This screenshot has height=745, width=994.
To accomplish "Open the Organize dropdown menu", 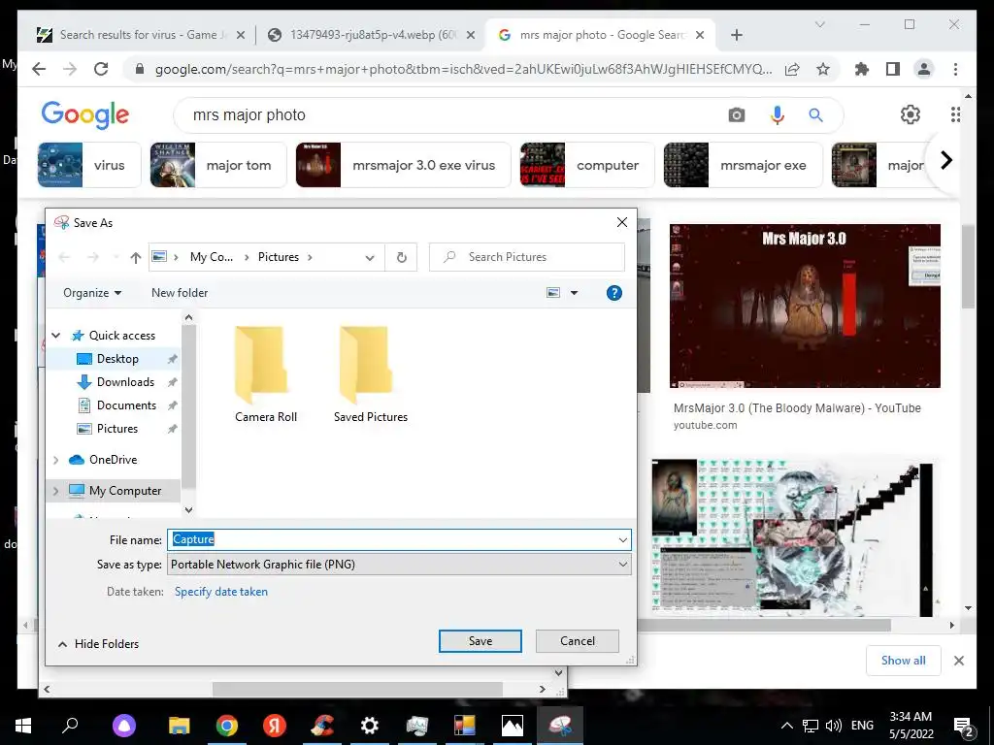I will pyautogui.click(x=92, y=293).
